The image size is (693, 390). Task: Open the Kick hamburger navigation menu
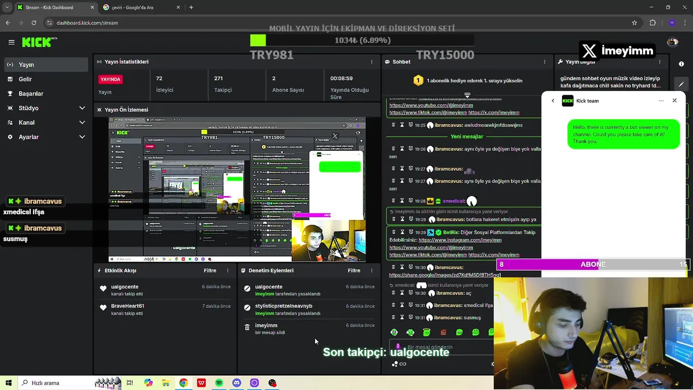[x=11, y=42]
